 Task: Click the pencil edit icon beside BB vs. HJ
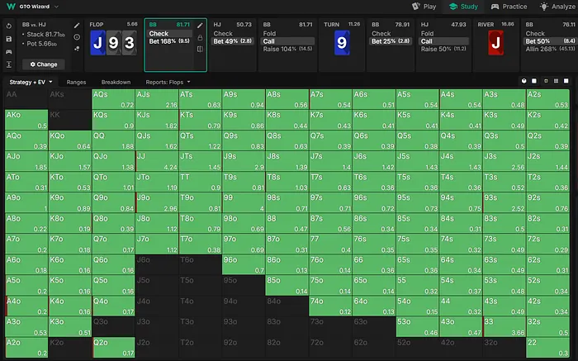click(x=77, y=26)
